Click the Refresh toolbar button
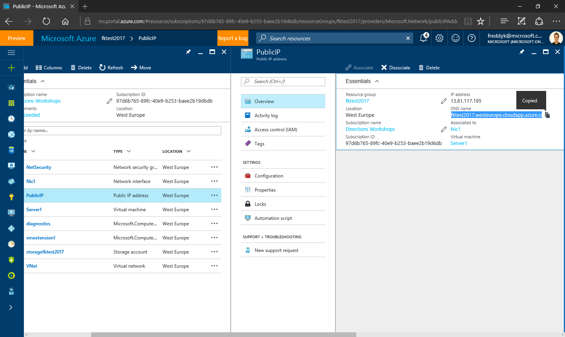Image resolution: width=565 pixels, height=337 pixels. point(111,68)
